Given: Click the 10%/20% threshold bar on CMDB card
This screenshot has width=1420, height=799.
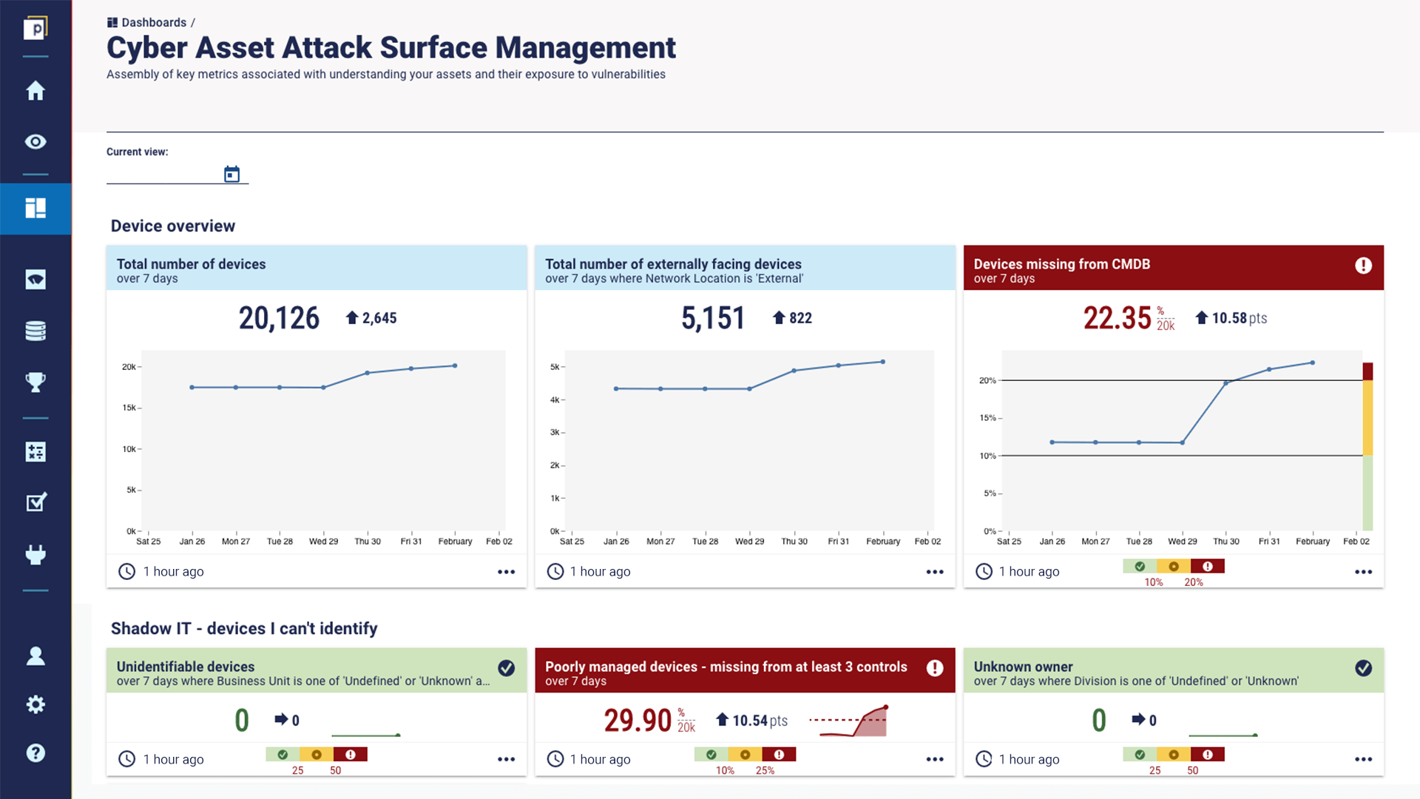Looking at the screenshot, I should click(x=1174, y=566).
